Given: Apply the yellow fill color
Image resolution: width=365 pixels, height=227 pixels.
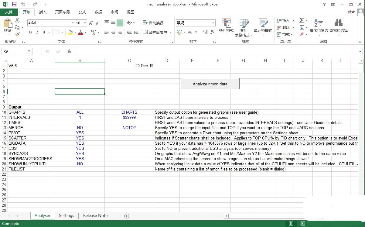Looking at the screenshot, I should click(70, 32).
